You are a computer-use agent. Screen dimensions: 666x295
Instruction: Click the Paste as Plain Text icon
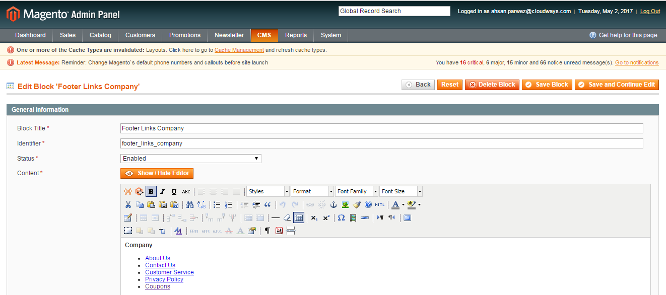point(163,204)
